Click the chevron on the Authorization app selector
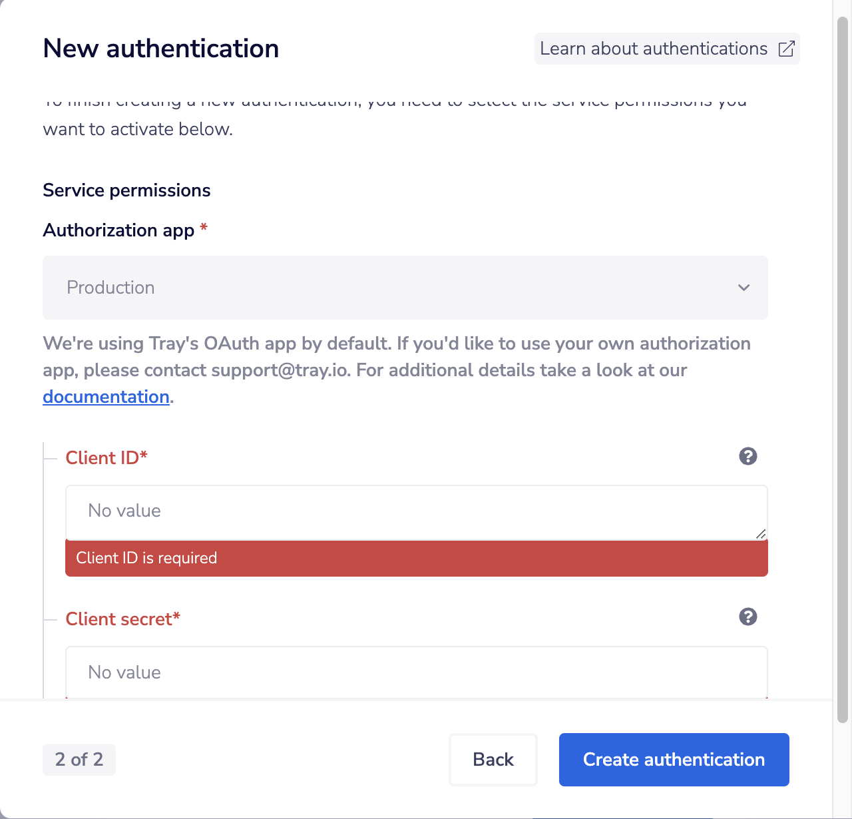The image size is (852, 819). pyautogui.click(x=744, y=288)
